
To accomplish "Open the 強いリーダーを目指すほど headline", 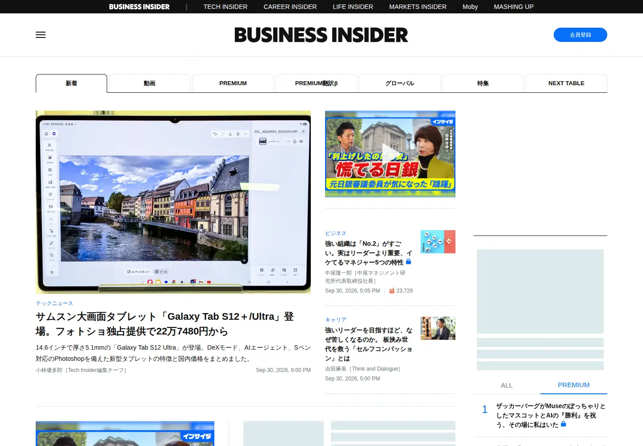I will click(369, 344).
